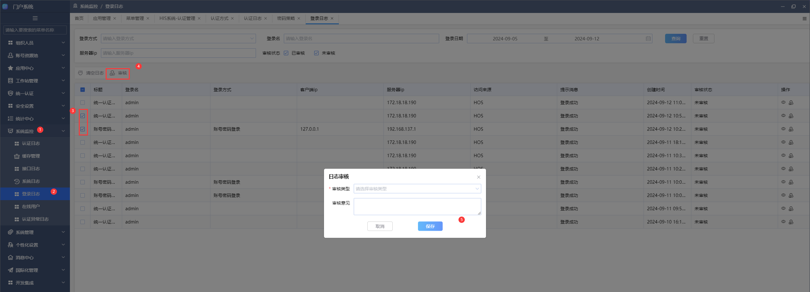Check the 2024-09-10 16:1 row checkbox
The image size is (810, 292).
click(x=83, y=222)
